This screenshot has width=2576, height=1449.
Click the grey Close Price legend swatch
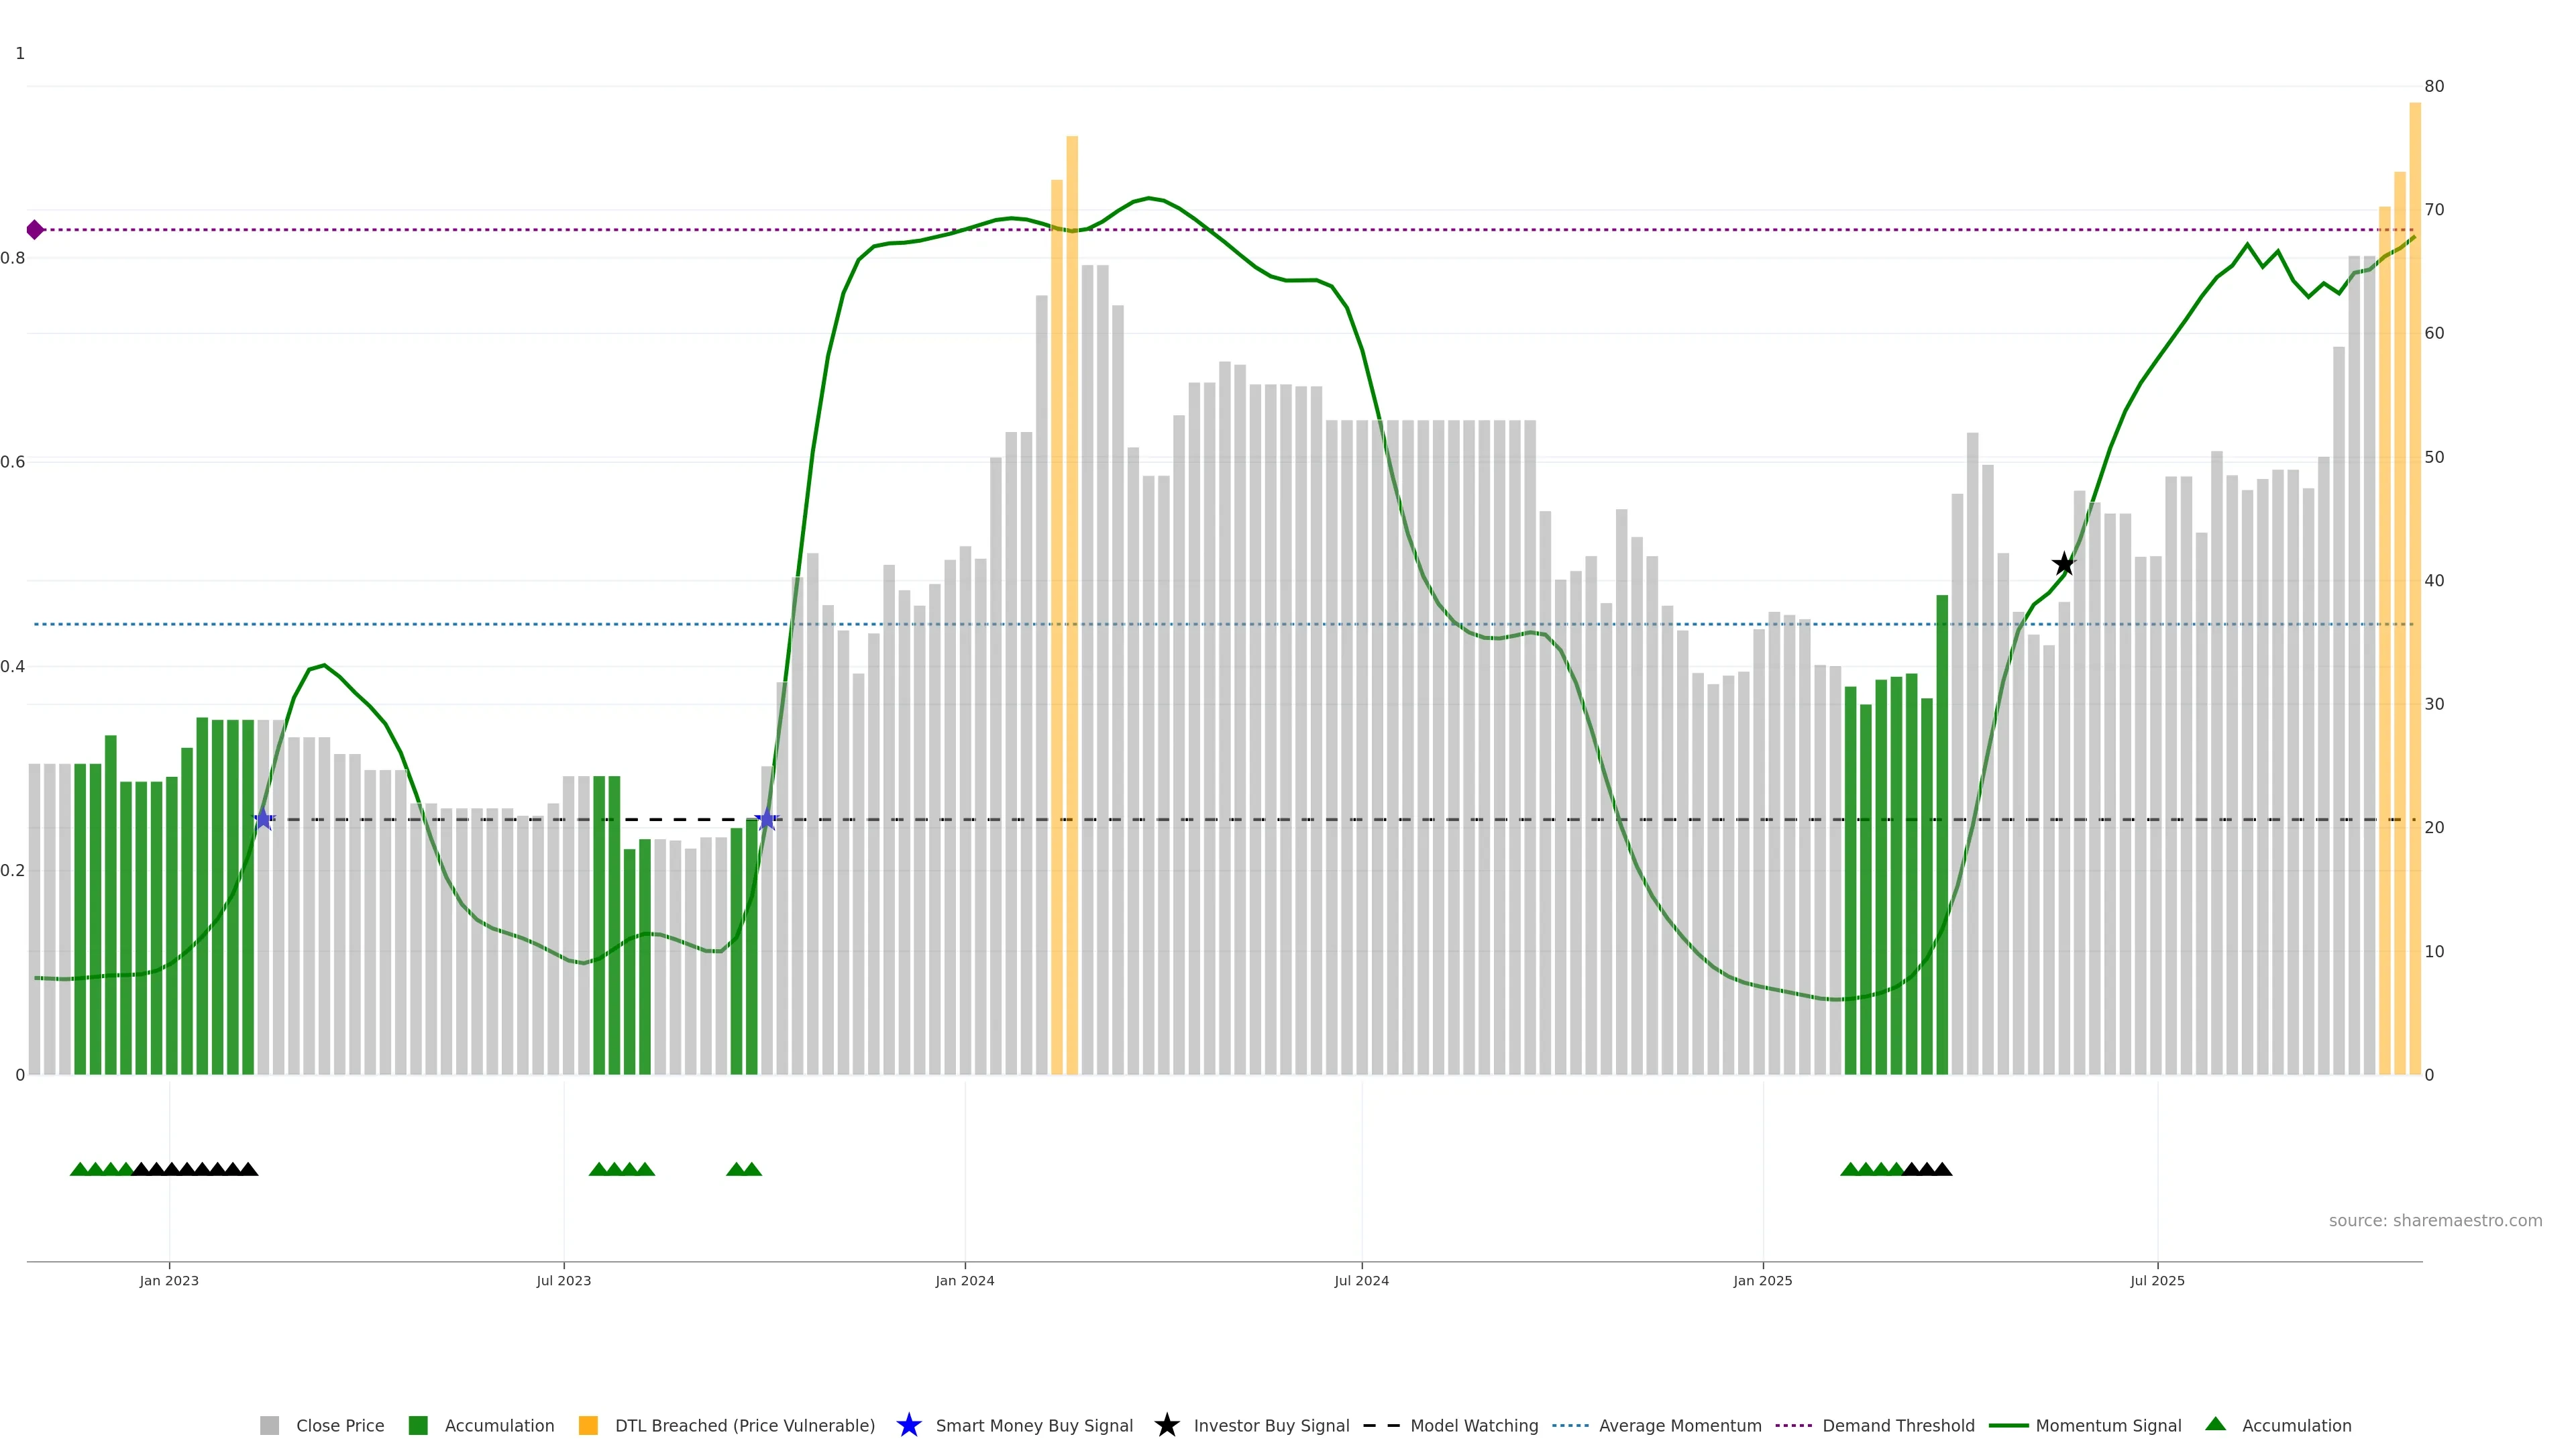[269, 1426]
